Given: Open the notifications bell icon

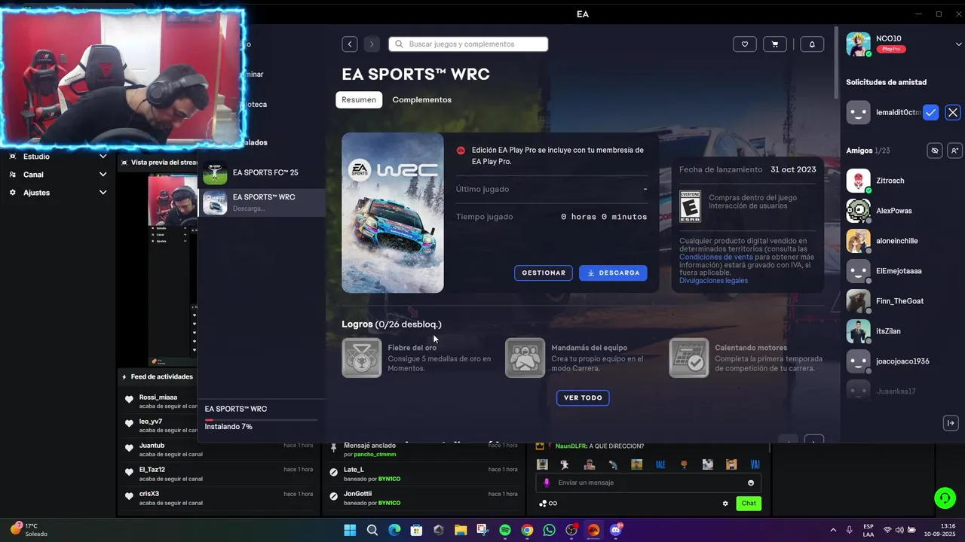Looking at the screenshot, I should coord(812,44).
